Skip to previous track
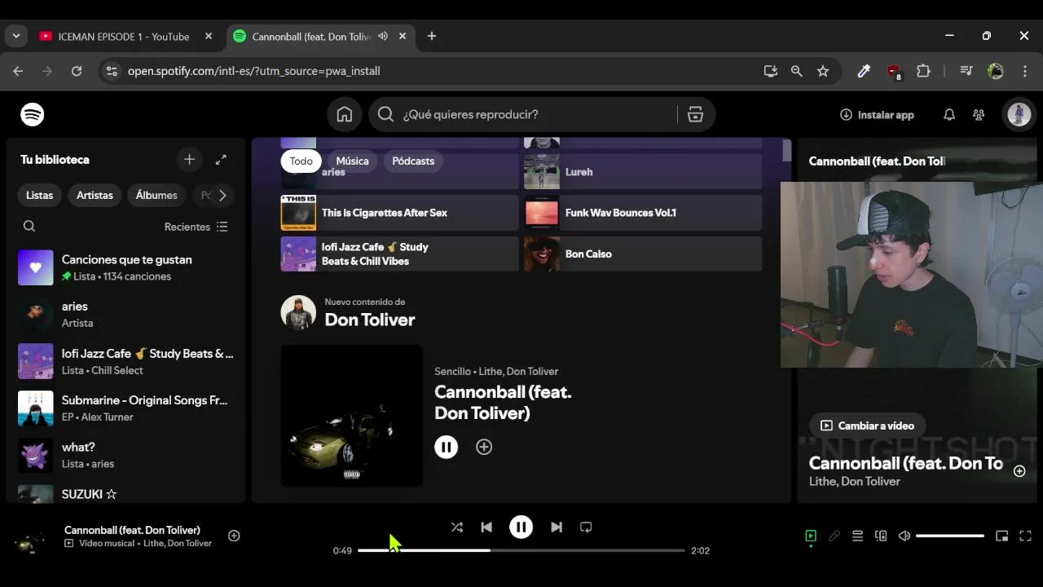1043x587 pixels. pos(486,527)
